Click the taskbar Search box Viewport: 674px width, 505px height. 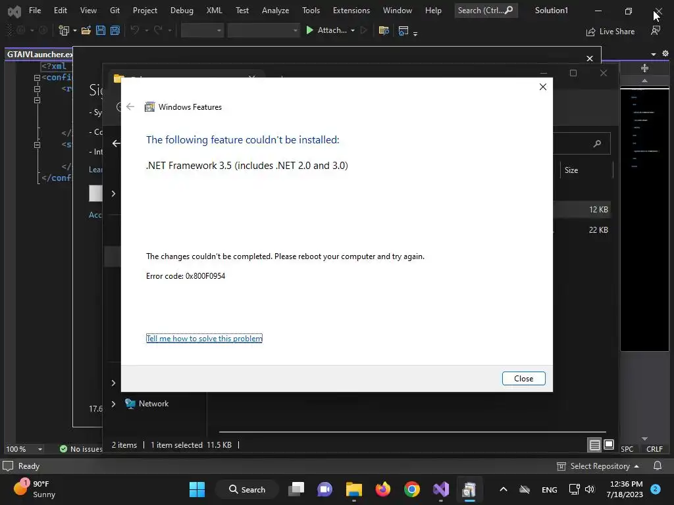tap(247, 489)
